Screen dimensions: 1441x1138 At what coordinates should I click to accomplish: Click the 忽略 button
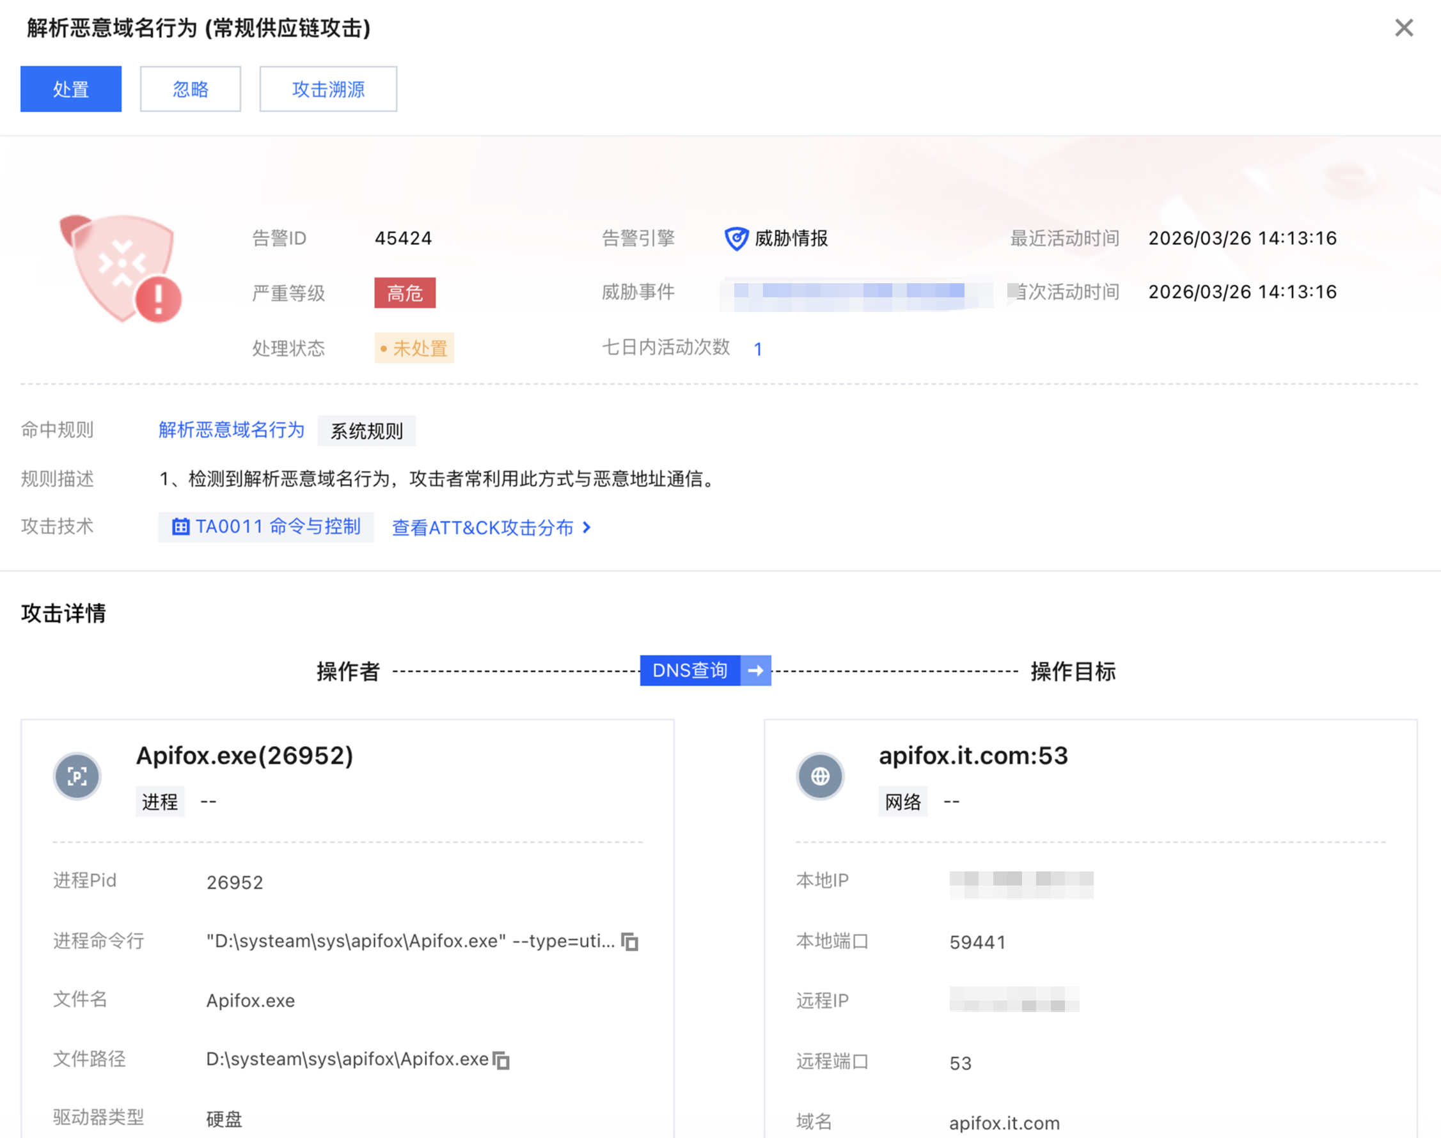190,89
